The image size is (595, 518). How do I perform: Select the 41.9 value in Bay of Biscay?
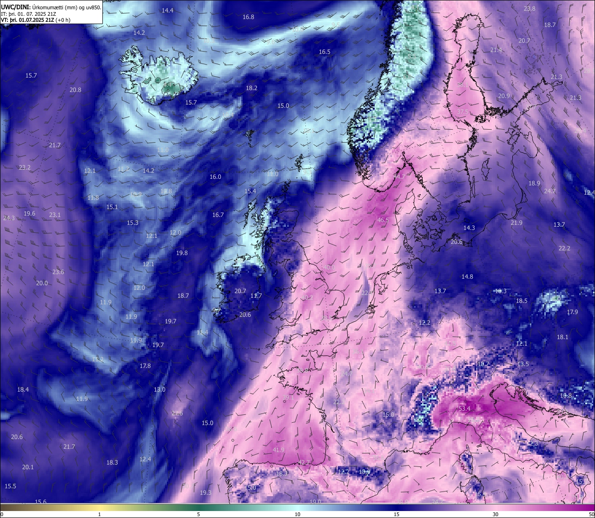(278, 450)
